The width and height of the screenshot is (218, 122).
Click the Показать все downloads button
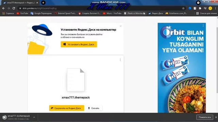tap(205, 117)
